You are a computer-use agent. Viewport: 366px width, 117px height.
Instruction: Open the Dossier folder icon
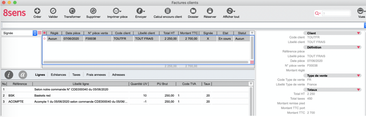click(193, 11)
